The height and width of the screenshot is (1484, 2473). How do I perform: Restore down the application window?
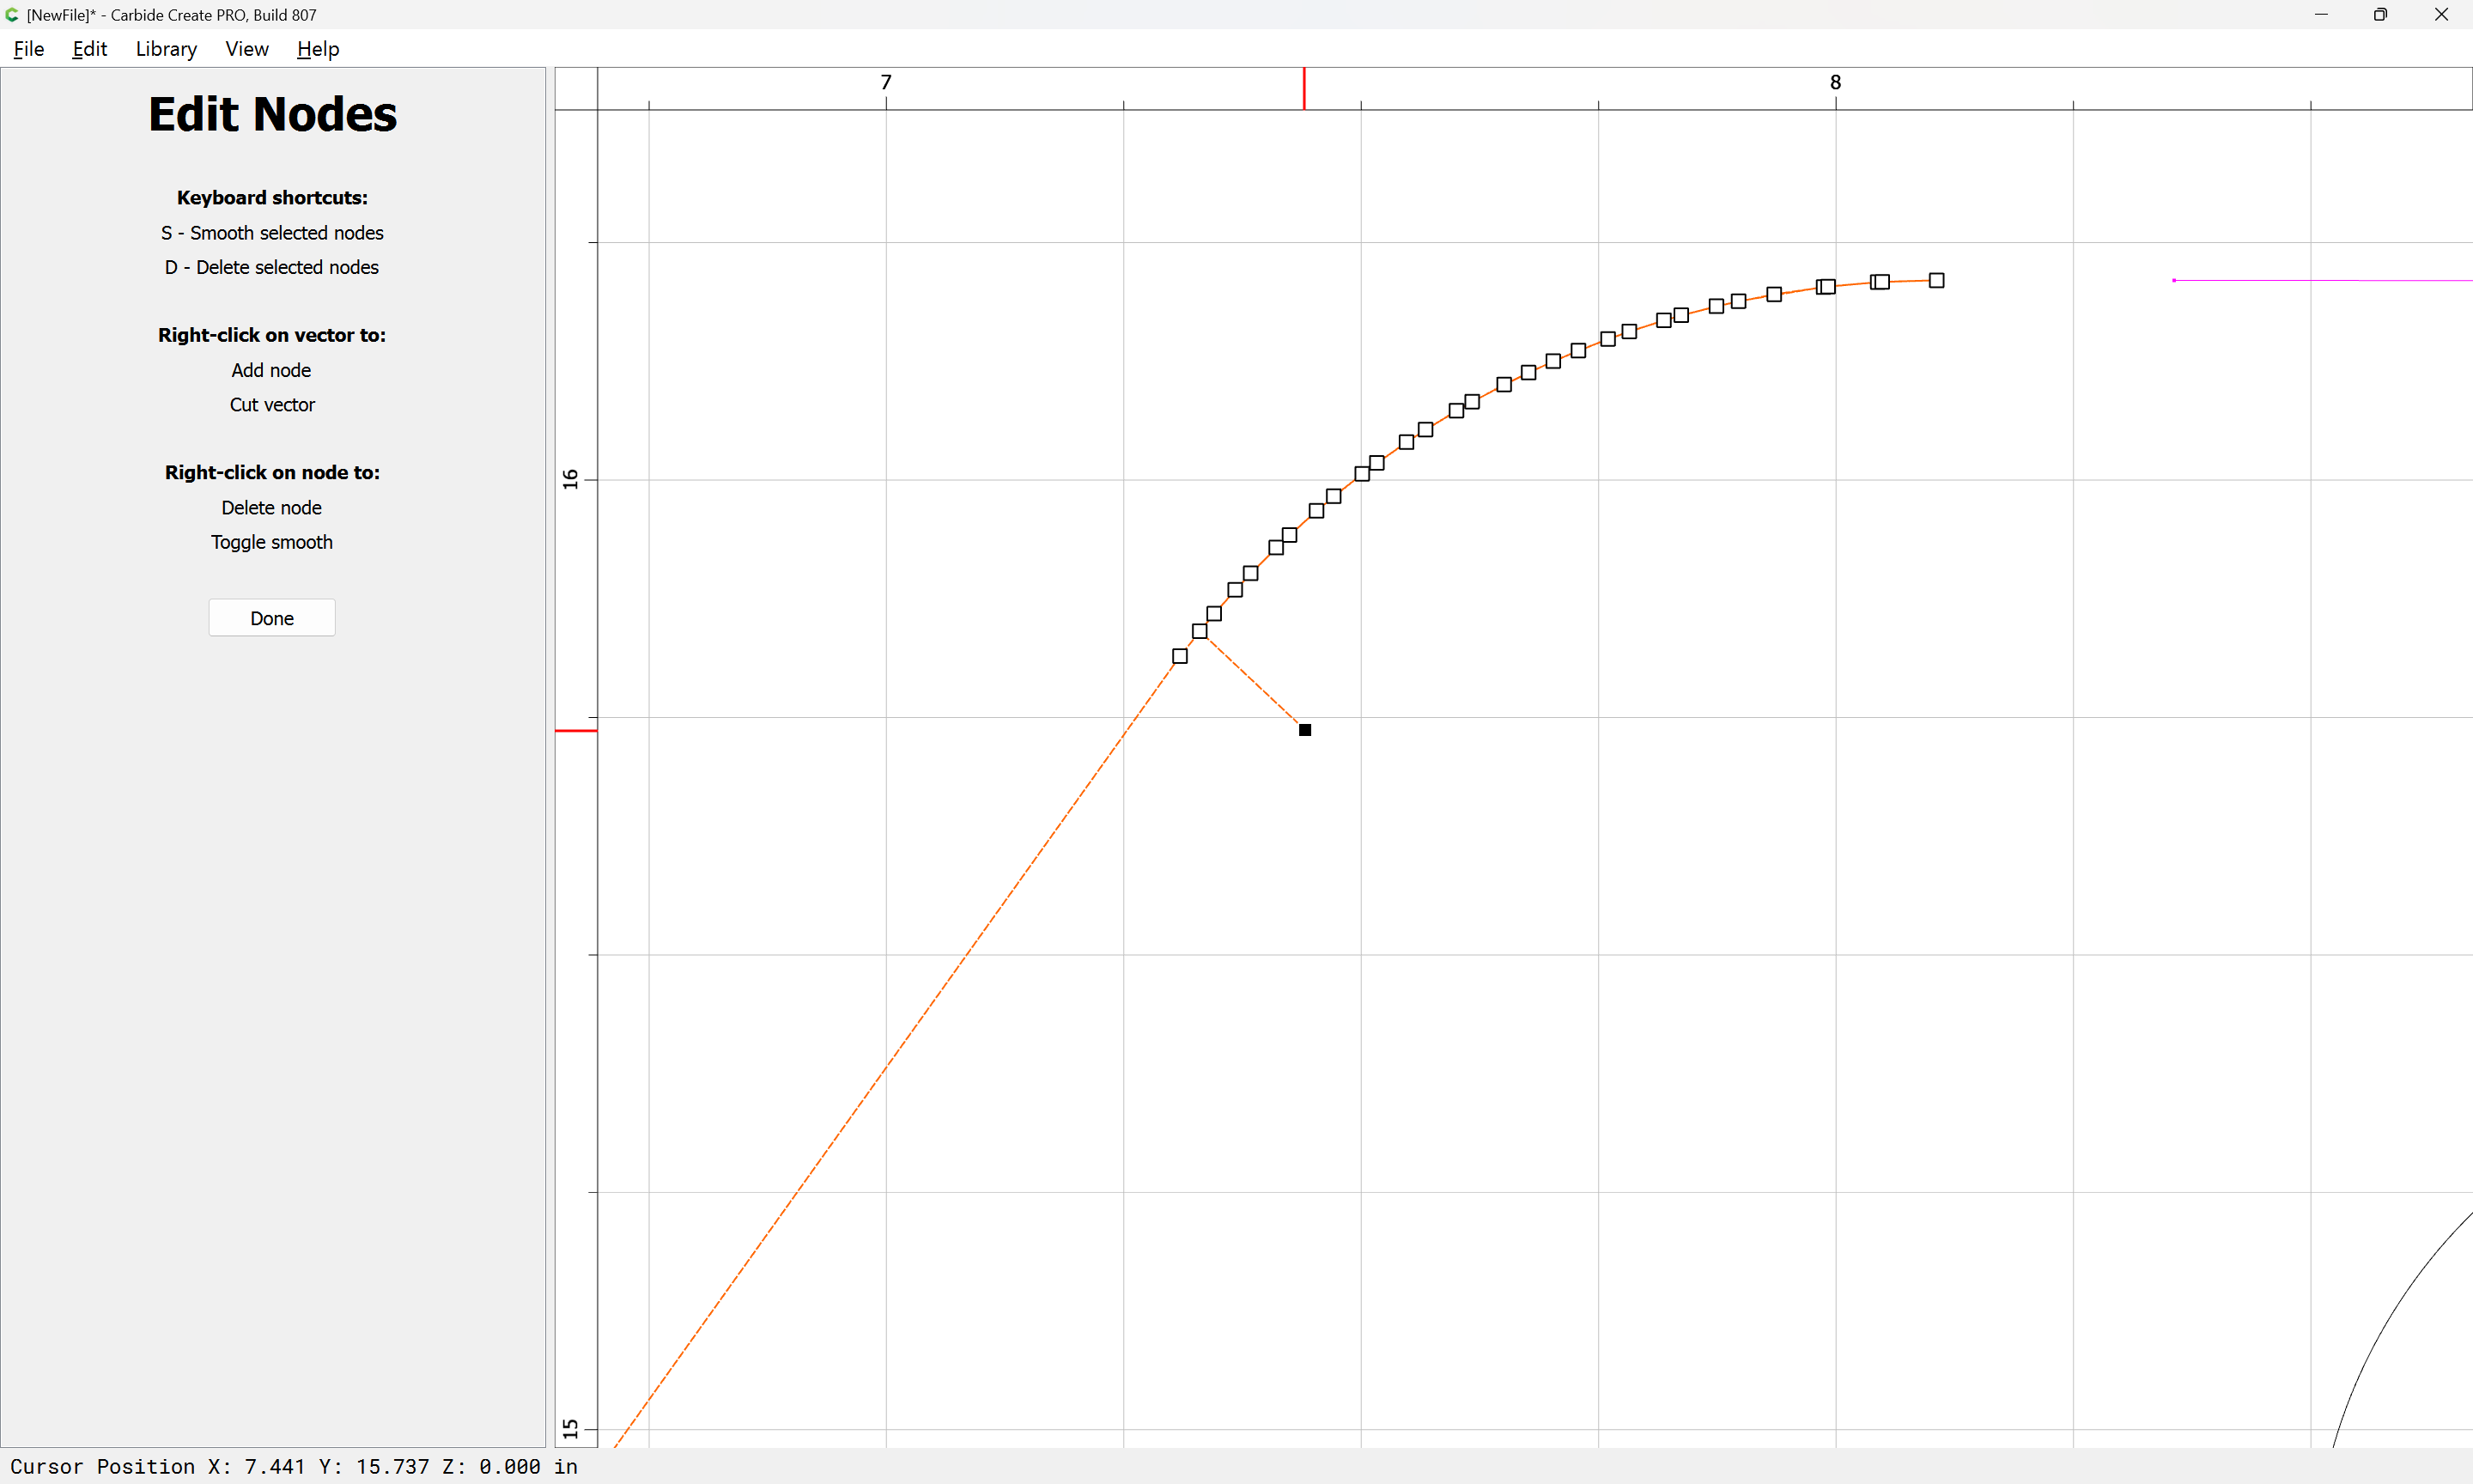2380,14
